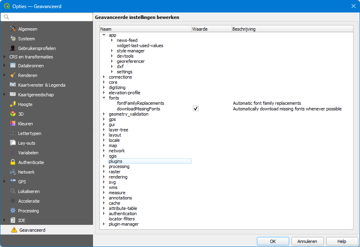Sort by the Naam column header
This screenshot has width=360, height=247.
[145, 29]
